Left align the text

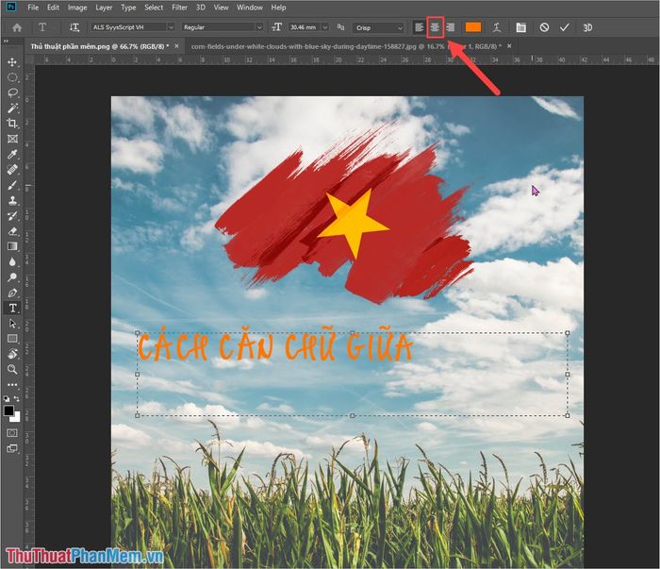(x=419, y=27)
